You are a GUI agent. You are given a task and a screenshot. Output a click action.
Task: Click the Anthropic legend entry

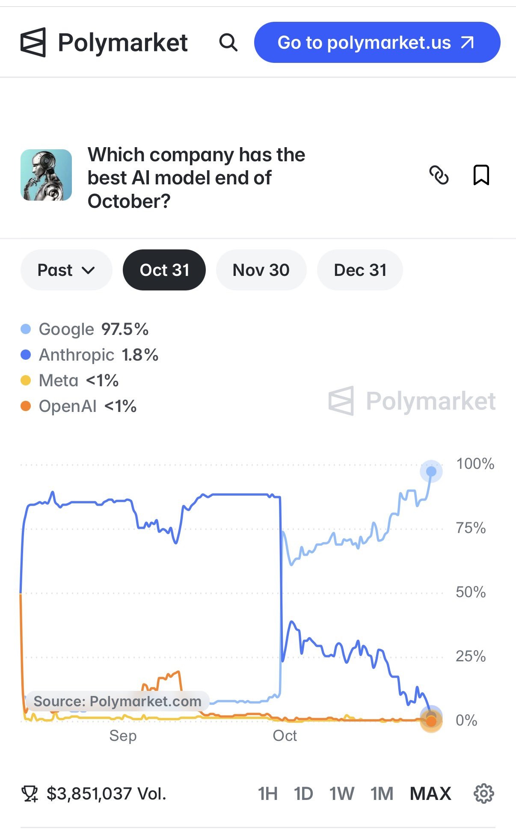tap(89, 355)
